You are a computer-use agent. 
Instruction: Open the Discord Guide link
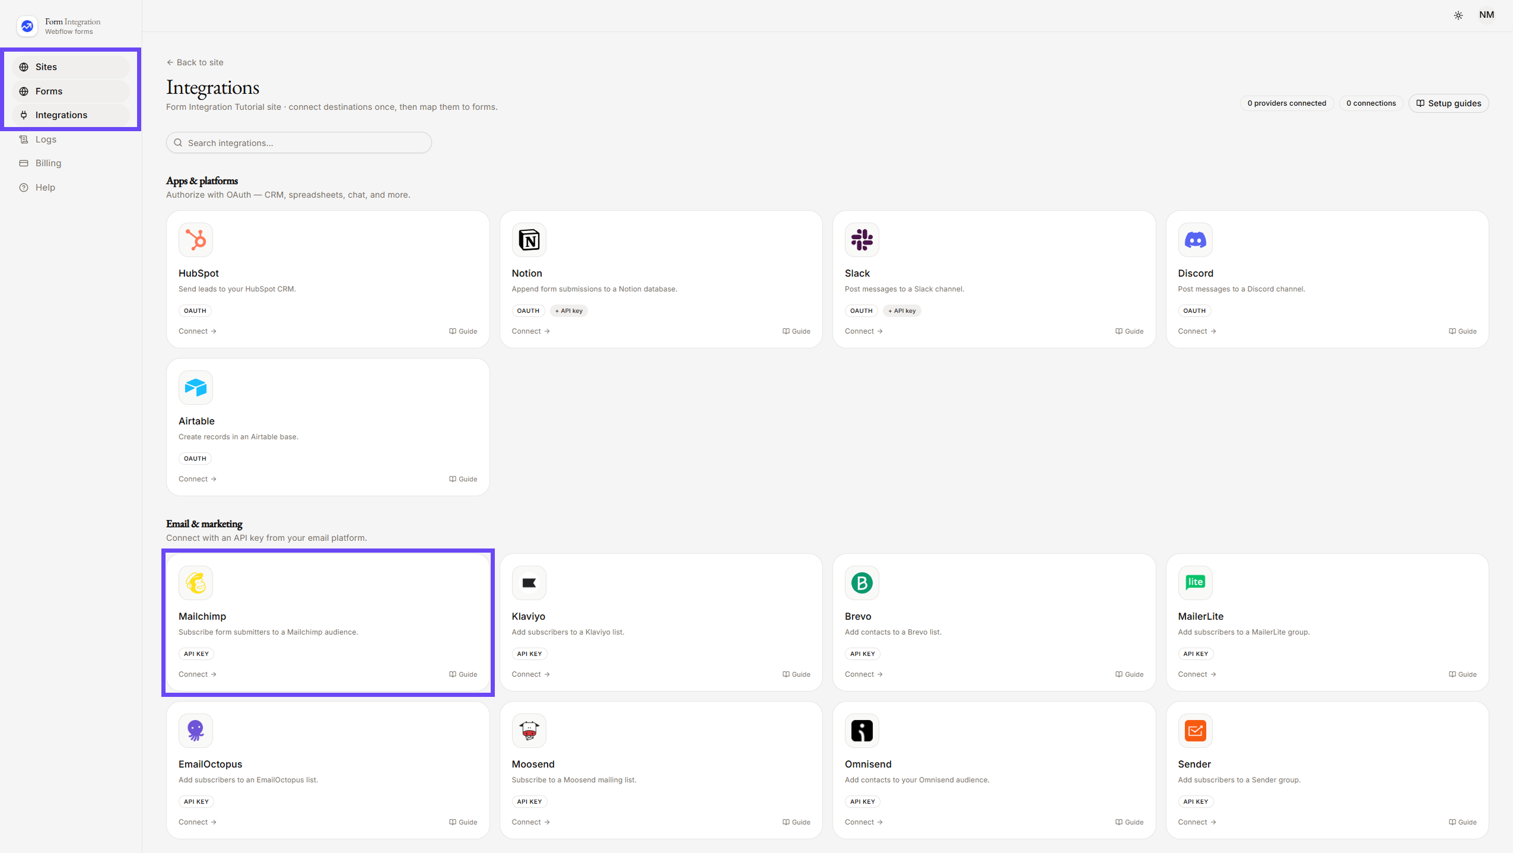tap(1463, 331)
